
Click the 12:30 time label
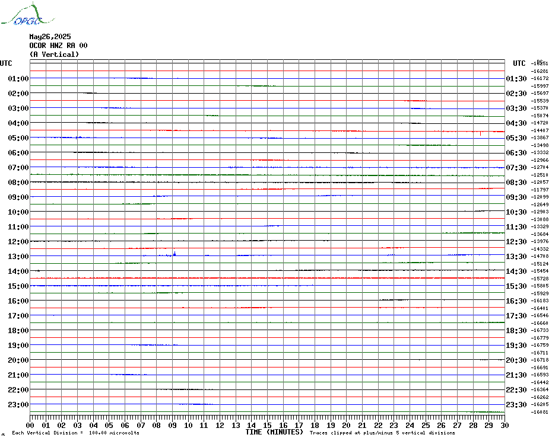pos(516,242)
